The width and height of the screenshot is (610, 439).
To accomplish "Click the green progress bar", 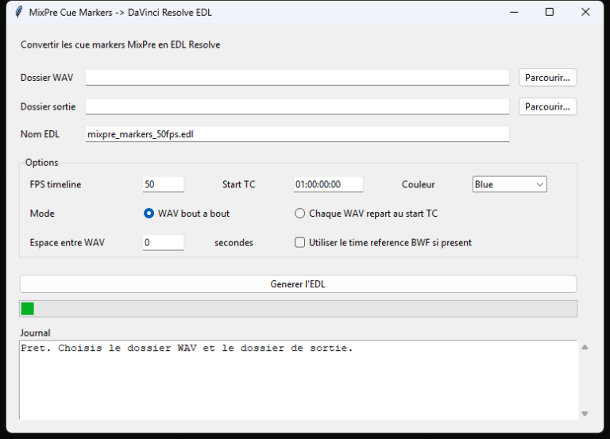I will [298, 309].
